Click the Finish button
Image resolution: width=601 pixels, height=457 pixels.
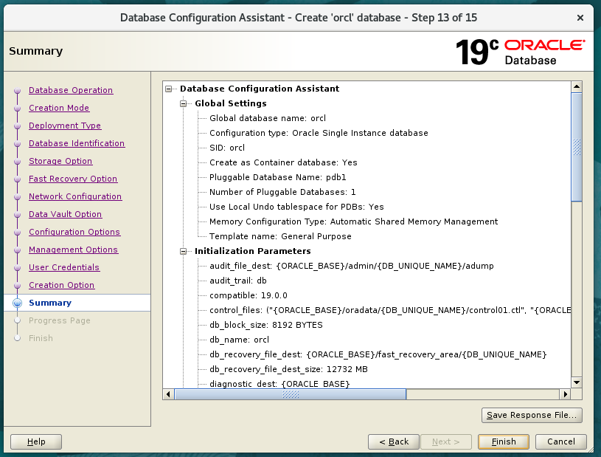tap(504, 441)
